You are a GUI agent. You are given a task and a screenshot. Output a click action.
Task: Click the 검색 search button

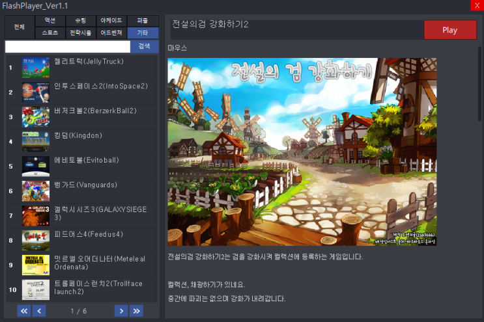145,47
